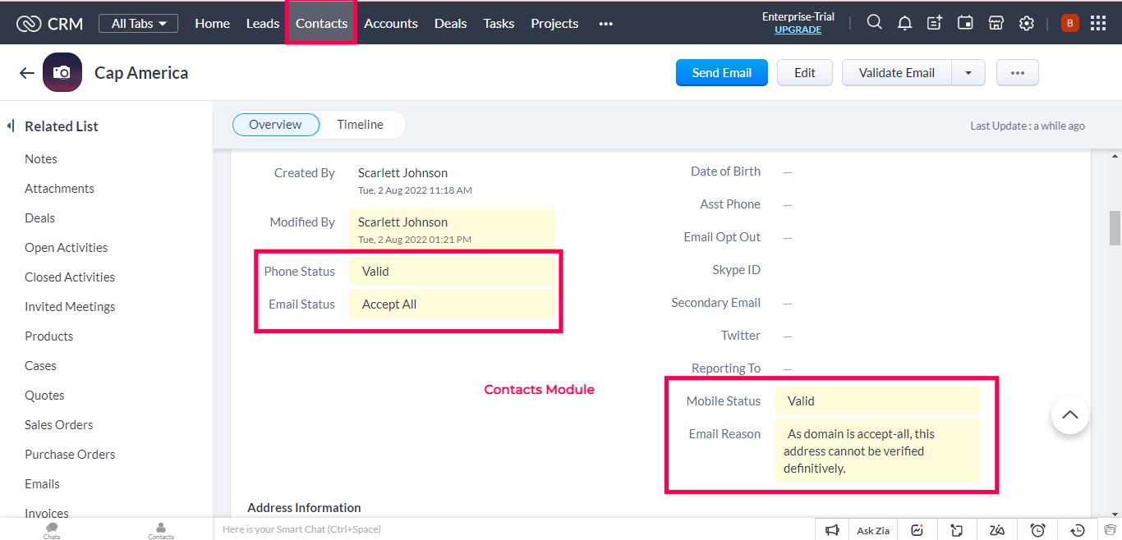This screenshot has height=540, width=1122.
Task: Open the apps grid launcher
Action: click(1098, 23)
